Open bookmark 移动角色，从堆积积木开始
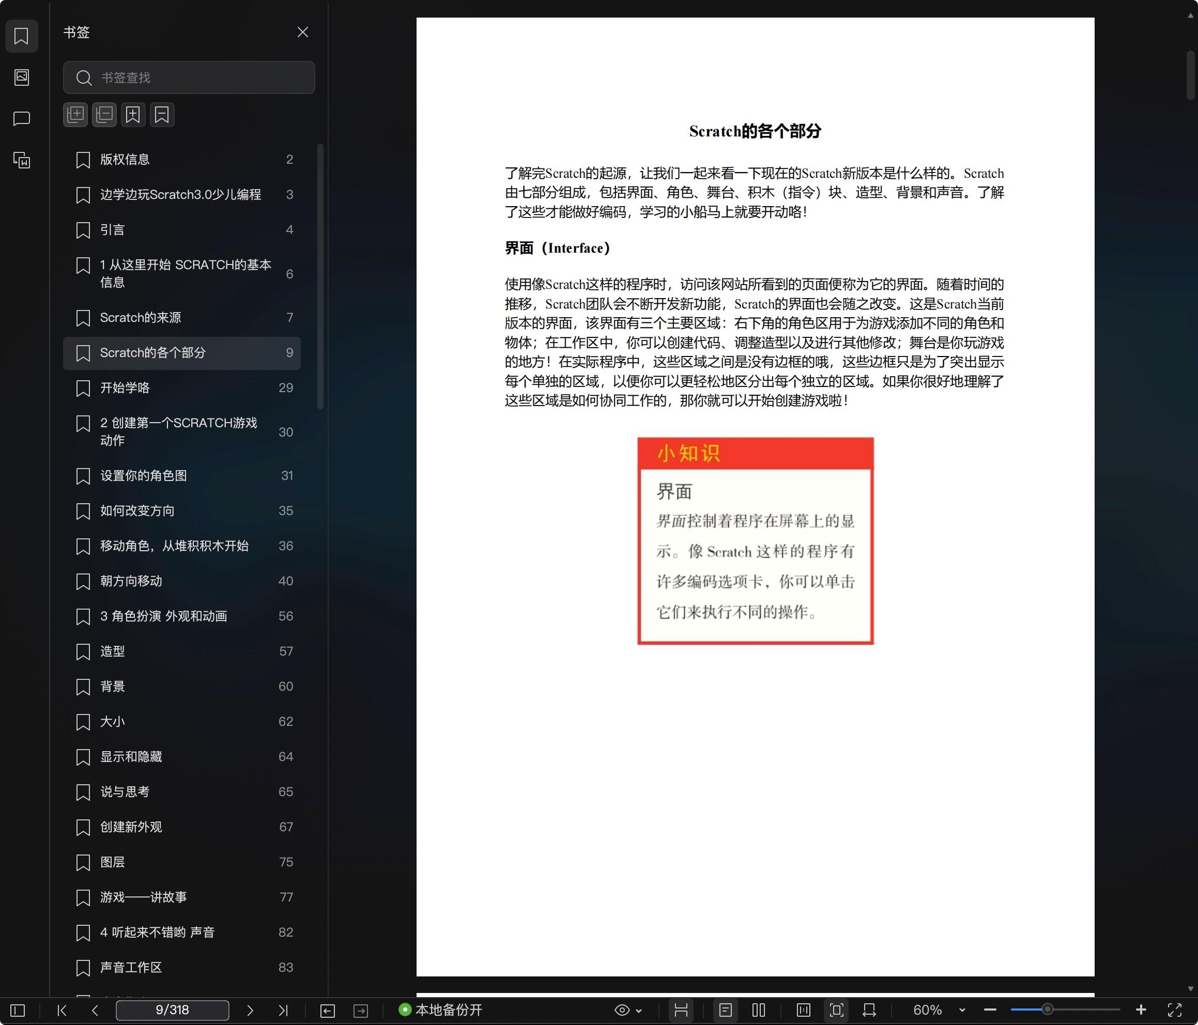The image size is (1198, 1025). 181,546
